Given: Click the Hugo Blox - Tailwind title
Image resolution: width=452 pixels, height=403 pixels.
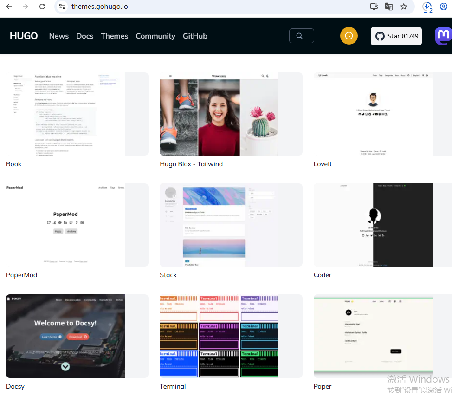Looking at the screenshot, I should [191, 164].
